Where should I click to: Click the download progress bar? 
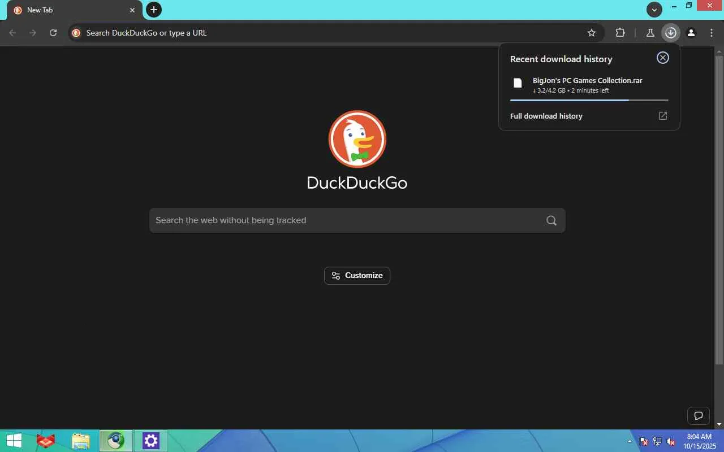[x=589, y=100]
